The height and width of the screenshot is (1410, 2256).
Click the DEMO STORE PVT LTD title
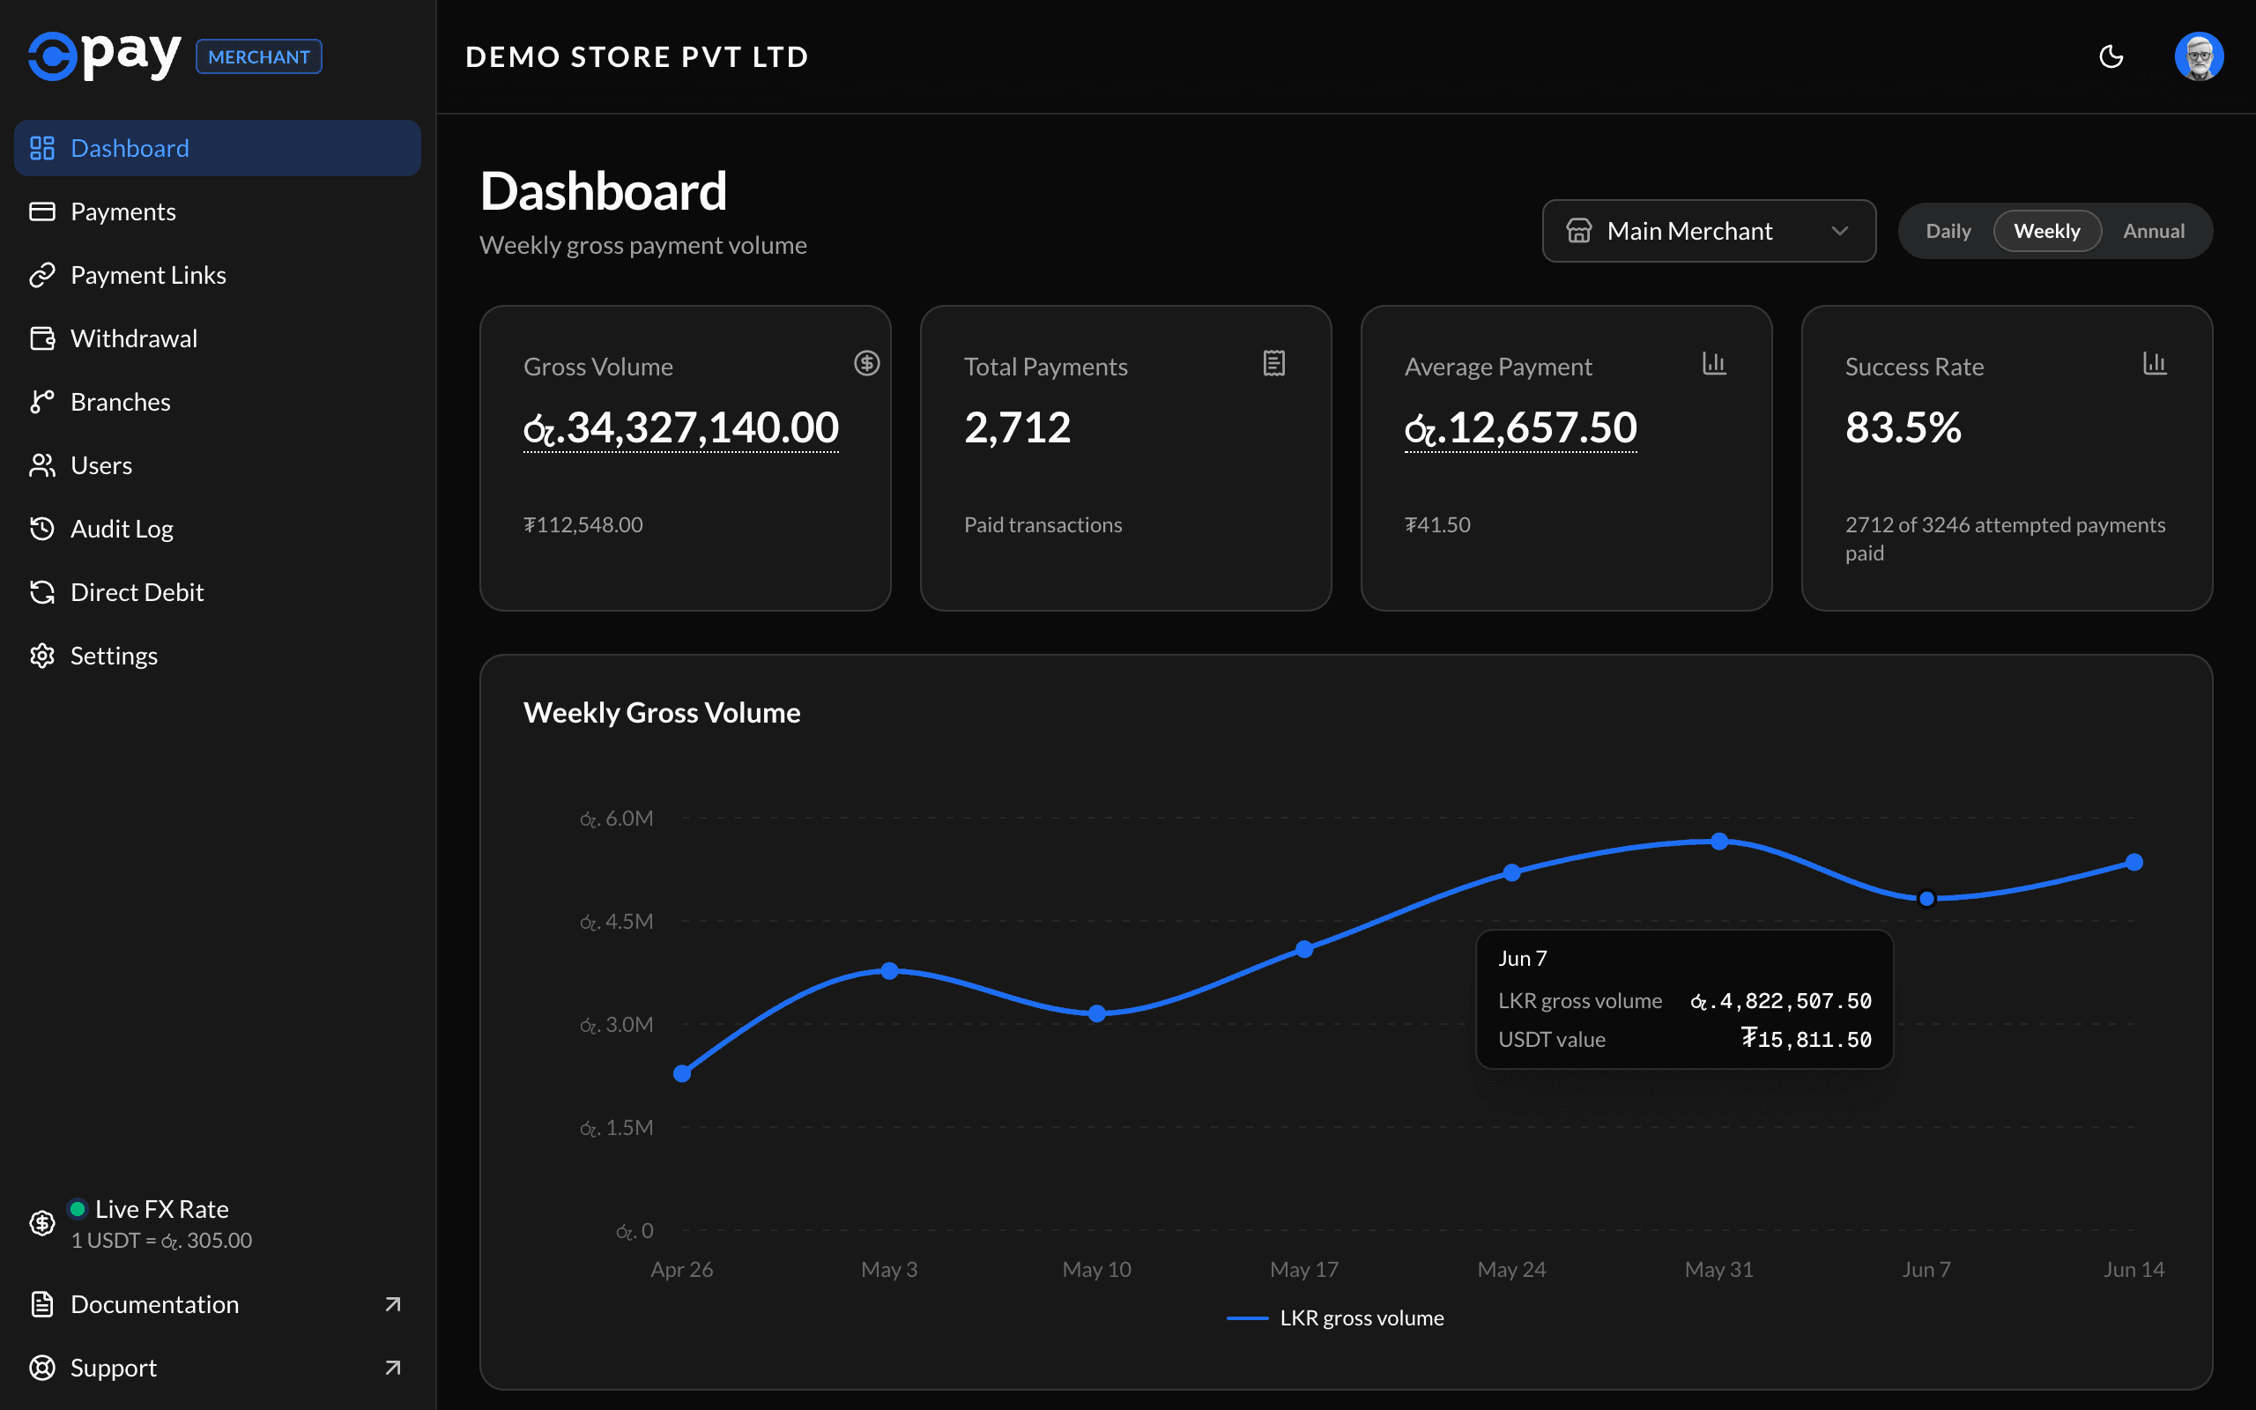pyautogui.click(x=637, y=57)
